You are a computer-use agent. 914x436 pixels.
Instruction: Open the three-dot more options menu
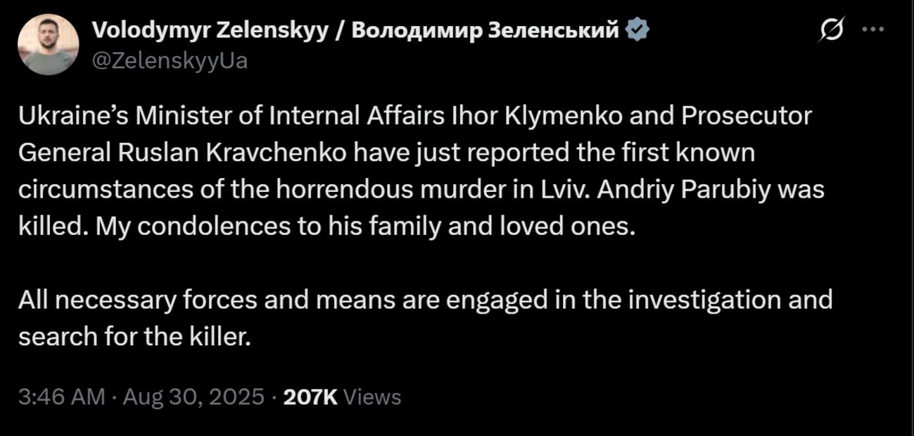click(x=872, y=30)
